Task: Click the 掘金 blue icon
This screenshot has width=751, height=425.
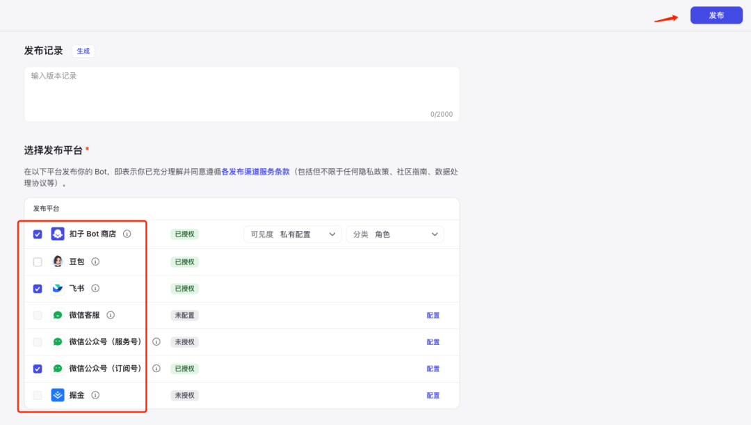Action: [x=58, y=395]
